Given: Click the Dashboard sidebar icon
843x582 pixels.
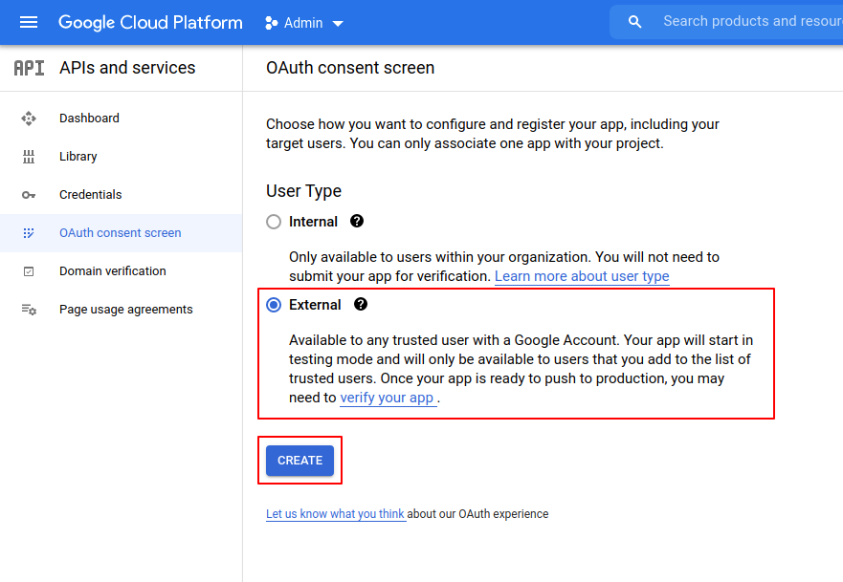Looking at the screenshot, I should pos(29,119).
